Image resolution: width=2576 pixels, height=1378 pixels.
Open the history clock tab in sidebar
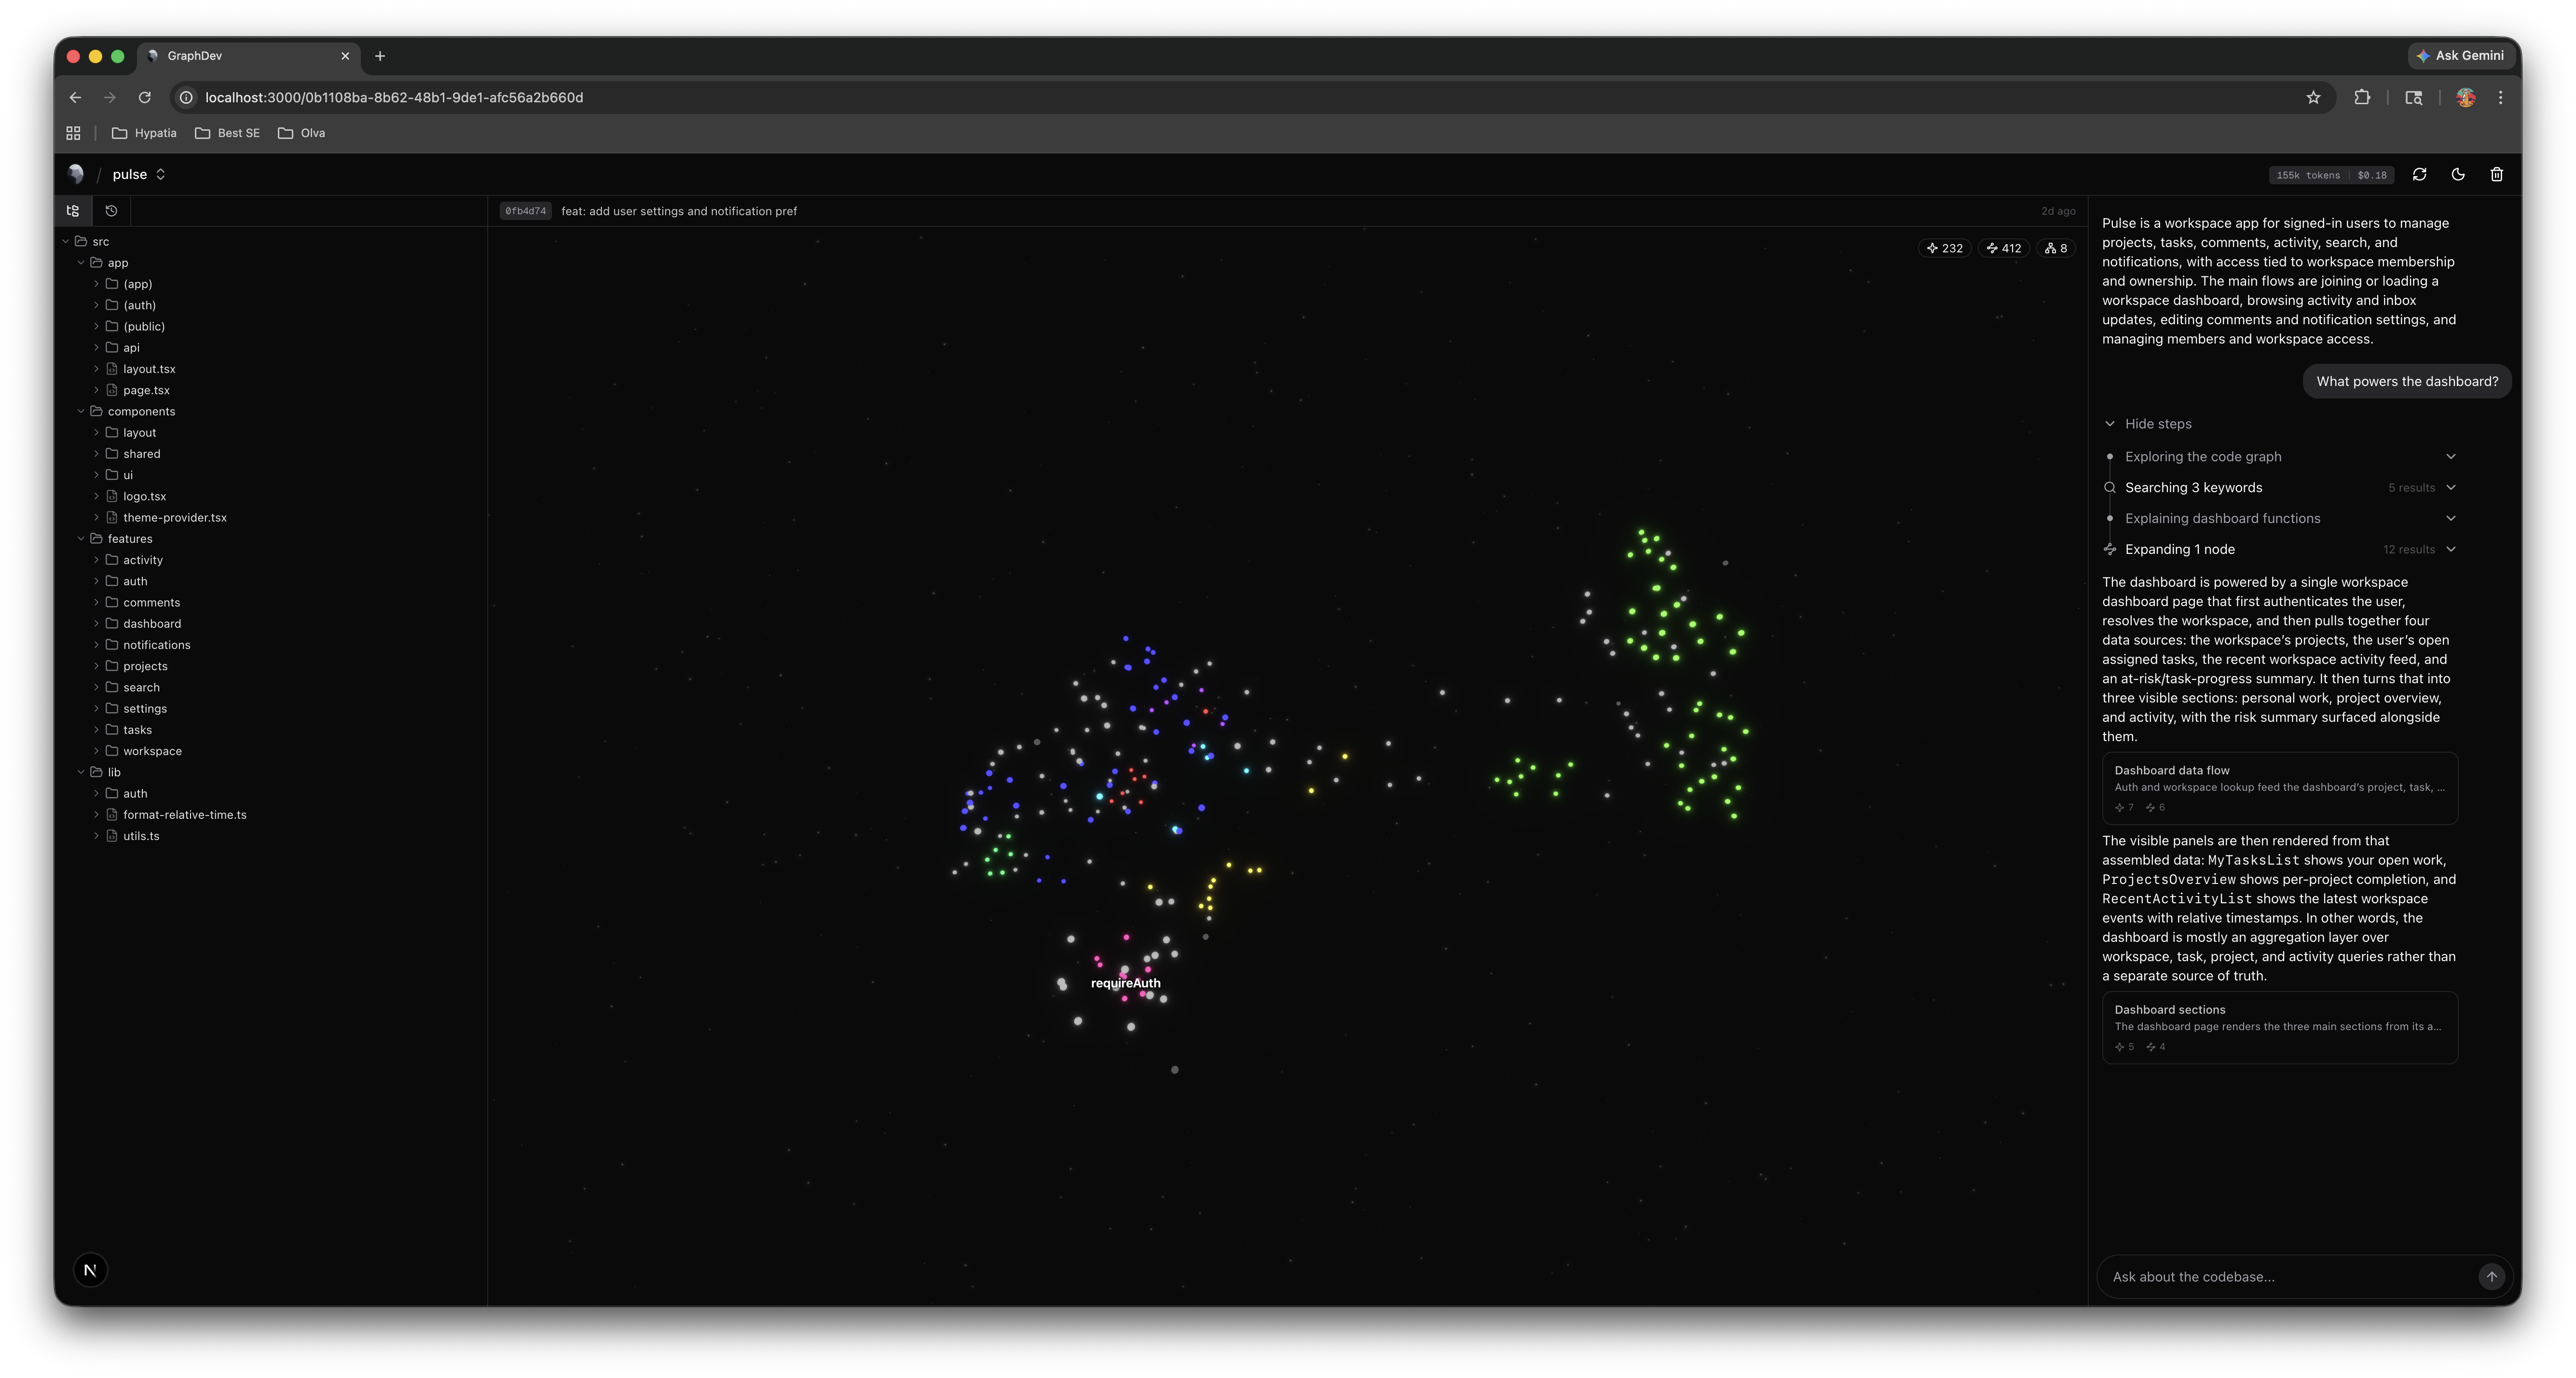click(111, 211)
